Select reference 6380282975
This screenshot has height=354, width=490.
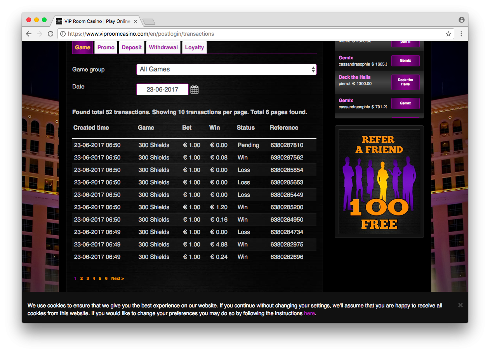pos(287,245)
